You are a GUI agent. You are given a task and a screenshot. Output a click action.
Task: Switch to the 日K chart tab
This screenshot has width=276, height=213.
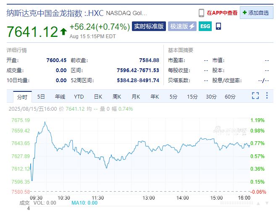click(98, 97)
